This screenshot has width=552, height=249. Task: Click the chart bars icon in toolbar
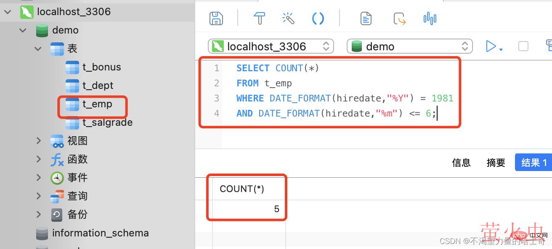[x=430, y=18]
